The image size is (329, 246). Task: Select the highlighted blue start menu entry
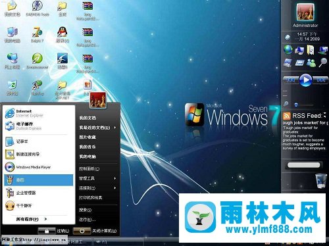(x=39, y=180)
